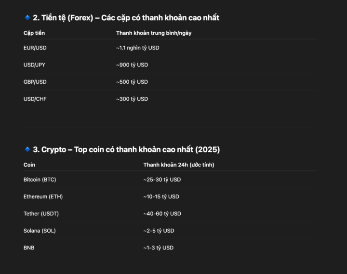Click the USD/JPY pair cell

click(x=34, y=65)
